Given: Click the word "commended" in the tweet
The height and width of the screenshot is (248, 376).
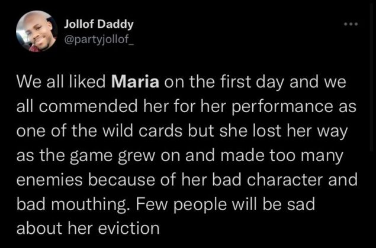Looking at the screenshot, I should pyautogui.click(x=88, y=106).
